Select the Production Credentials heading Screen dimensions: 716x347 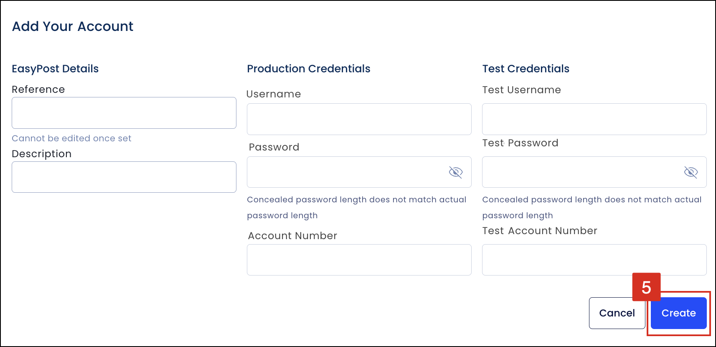[x=309, y=69]
